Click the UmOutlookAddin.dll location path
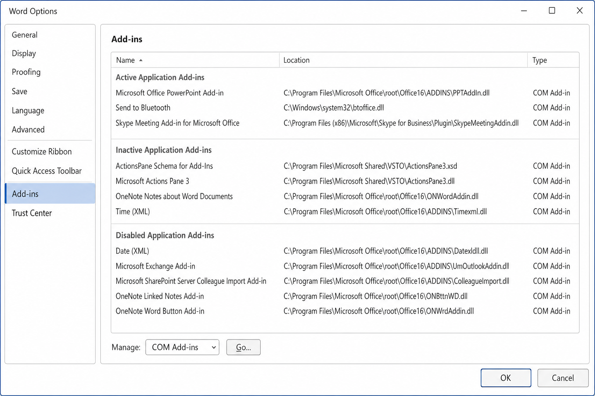 coord(396,266)
